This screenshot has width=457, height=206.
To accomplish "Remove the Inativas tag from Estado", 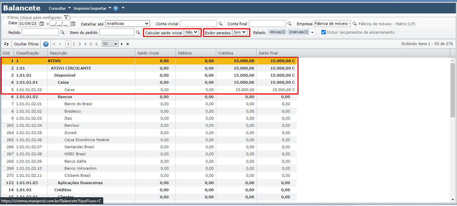I will point(306,32).
